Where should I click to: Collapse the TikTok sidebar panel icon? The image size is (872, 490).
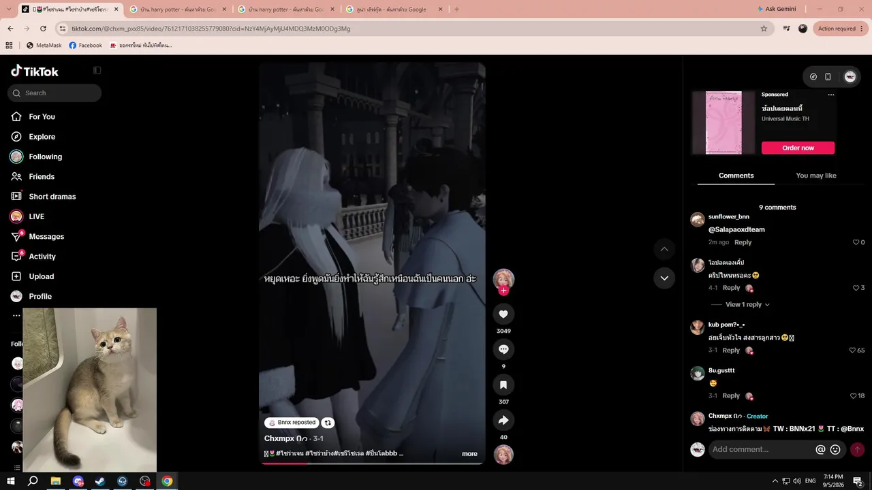(x=97, y=71)
